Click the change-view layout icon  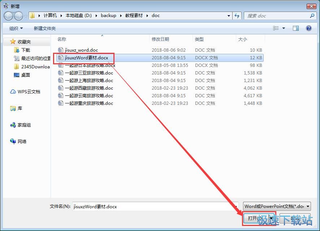coord(276,28)
